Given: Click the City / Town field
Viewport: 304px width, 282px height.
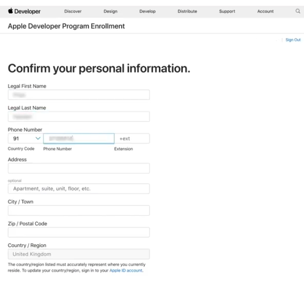Looking at the screenshot, I should click(x=79, y=210).
